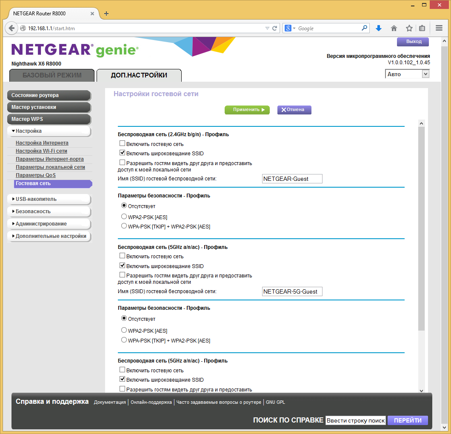
Task: Select WPA2-PSK [AES] for 2.4GHz profile
Action: [x=124, y=216]
